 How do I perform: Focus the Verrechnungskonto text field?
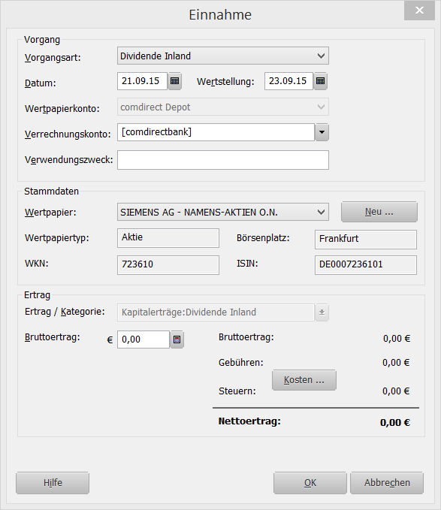[216, 132]
